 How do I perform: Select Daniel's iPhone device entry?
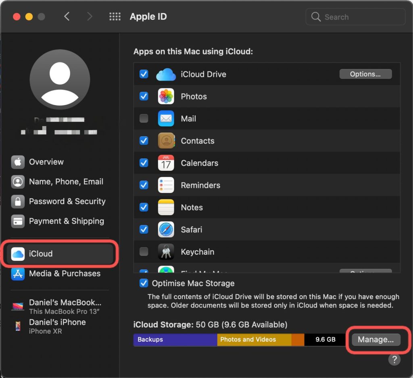60,326
